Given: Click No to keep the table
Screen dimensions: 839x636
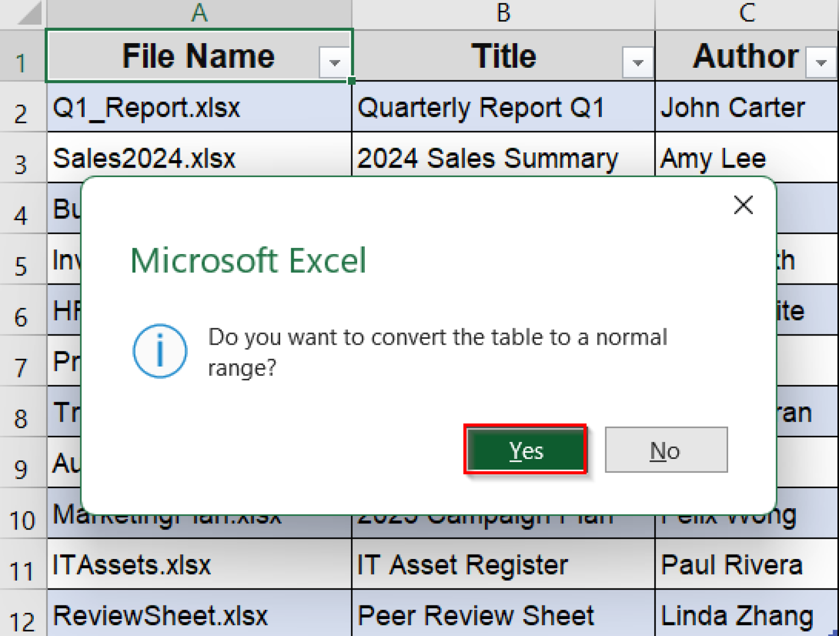Looking at the screenshot, I should tap(665, 450).
